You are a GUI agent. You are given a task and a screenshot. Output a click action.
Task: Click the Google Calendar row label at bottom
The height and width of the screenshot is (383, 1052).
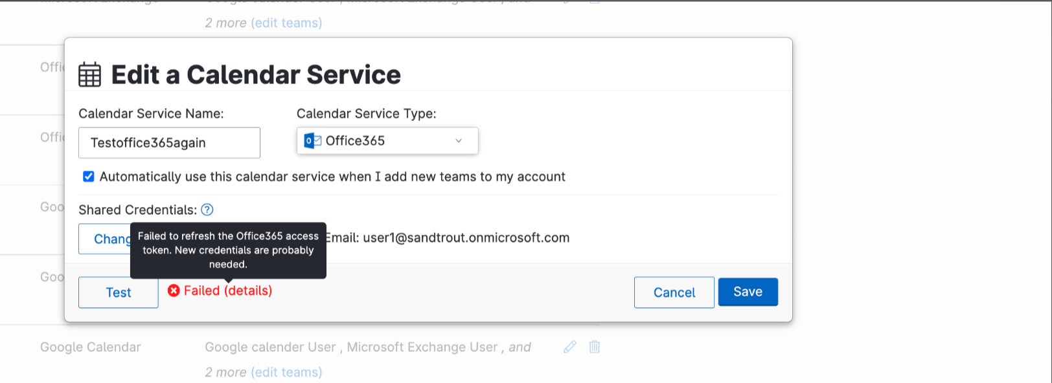tap(91, 347)
